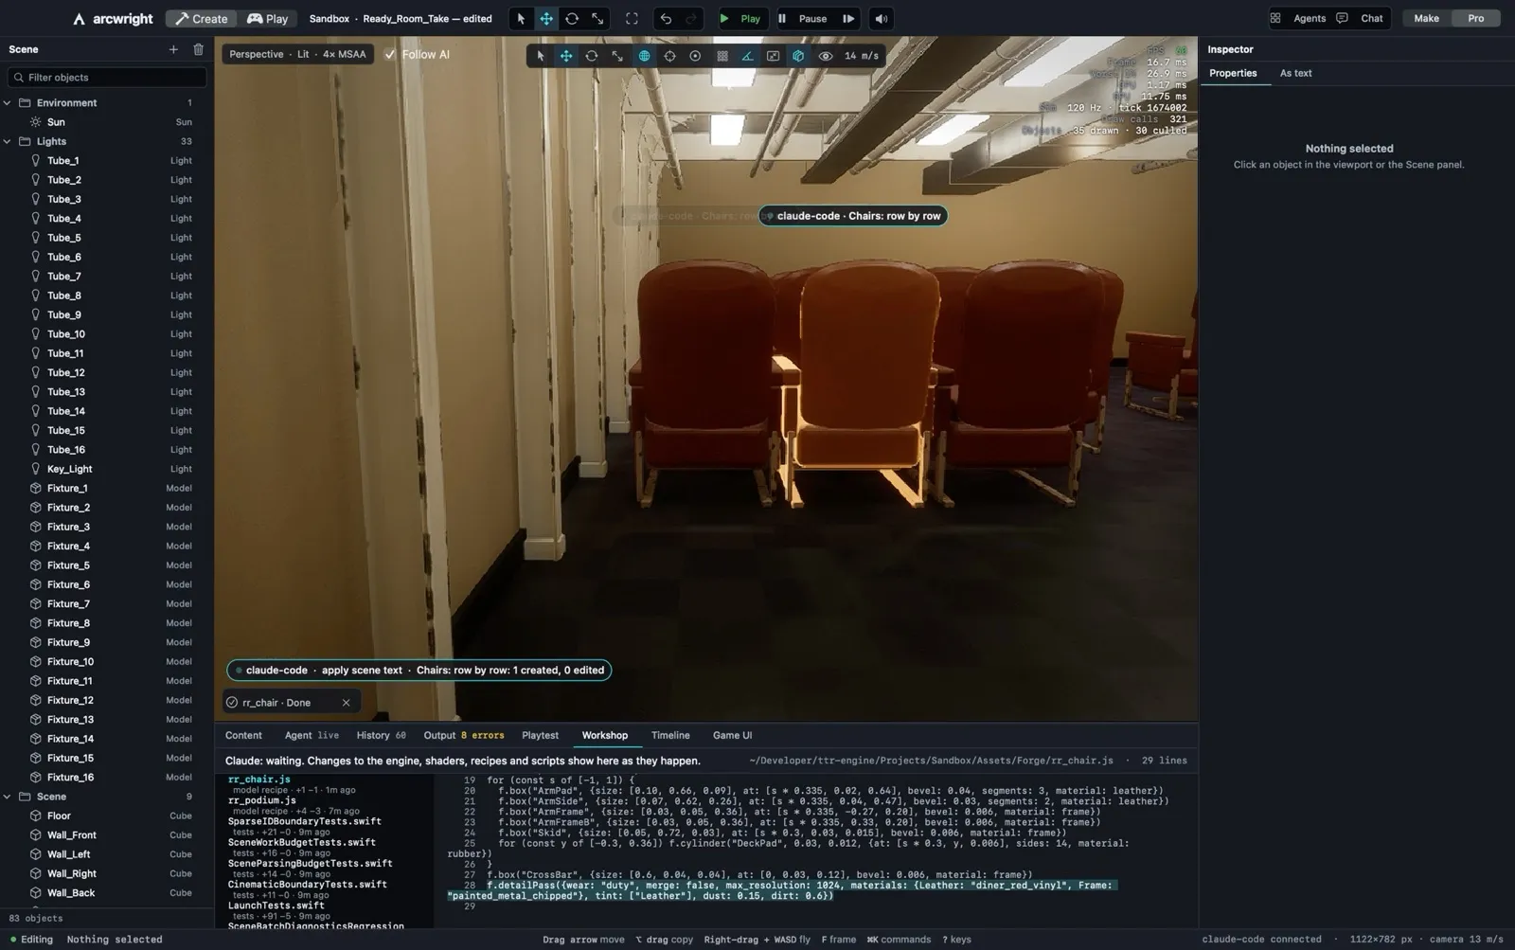Switch to the Timeline tab
Screen dimensions: 1515x950
(670, 735)
